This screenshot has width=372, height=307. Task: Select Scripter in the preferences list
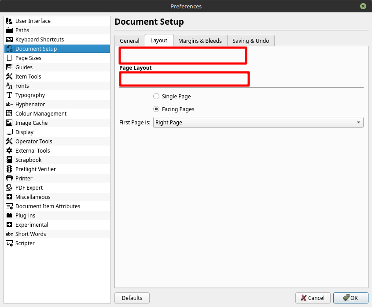point(25,243)
